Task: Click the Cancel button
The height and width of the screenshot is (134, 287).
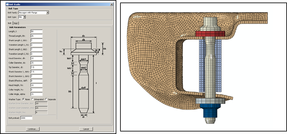Action: [86, 129]
